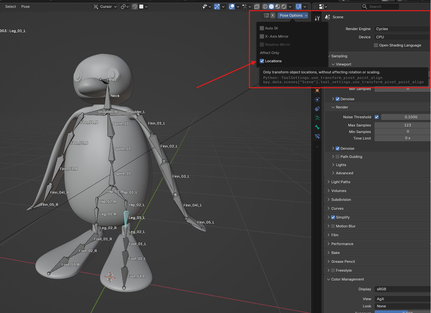431x313 pixels.
Task: Switch to wireframe viewport shading
Action: (265, 7)
